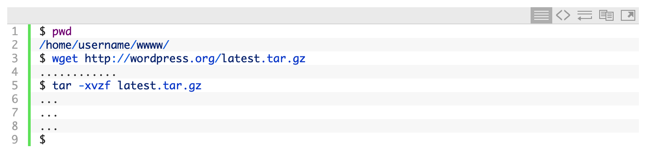647x166 pixels.
Task: Select line number 7 in the gutter
Action: click(x=15, y=112)
